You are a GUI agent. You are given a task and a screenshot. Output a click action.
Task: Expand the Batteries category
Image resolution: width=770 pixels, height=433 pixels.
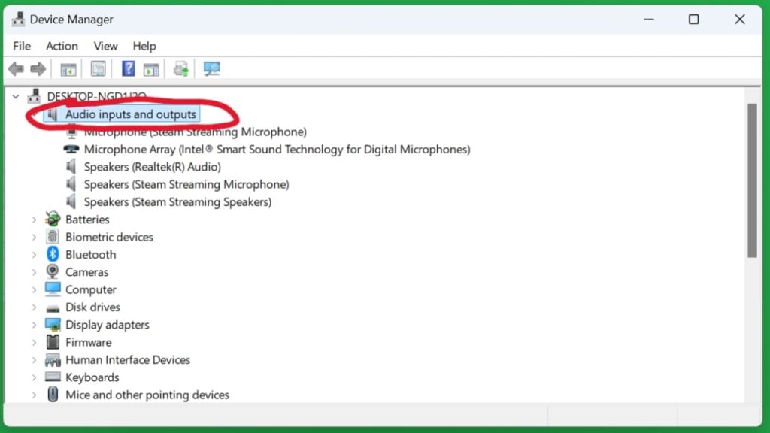pyautogui.click(x=34, y=219)
